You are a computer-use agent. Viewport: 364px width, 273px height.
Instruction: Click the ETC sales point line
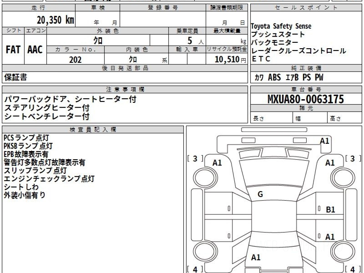click(261, 59)
